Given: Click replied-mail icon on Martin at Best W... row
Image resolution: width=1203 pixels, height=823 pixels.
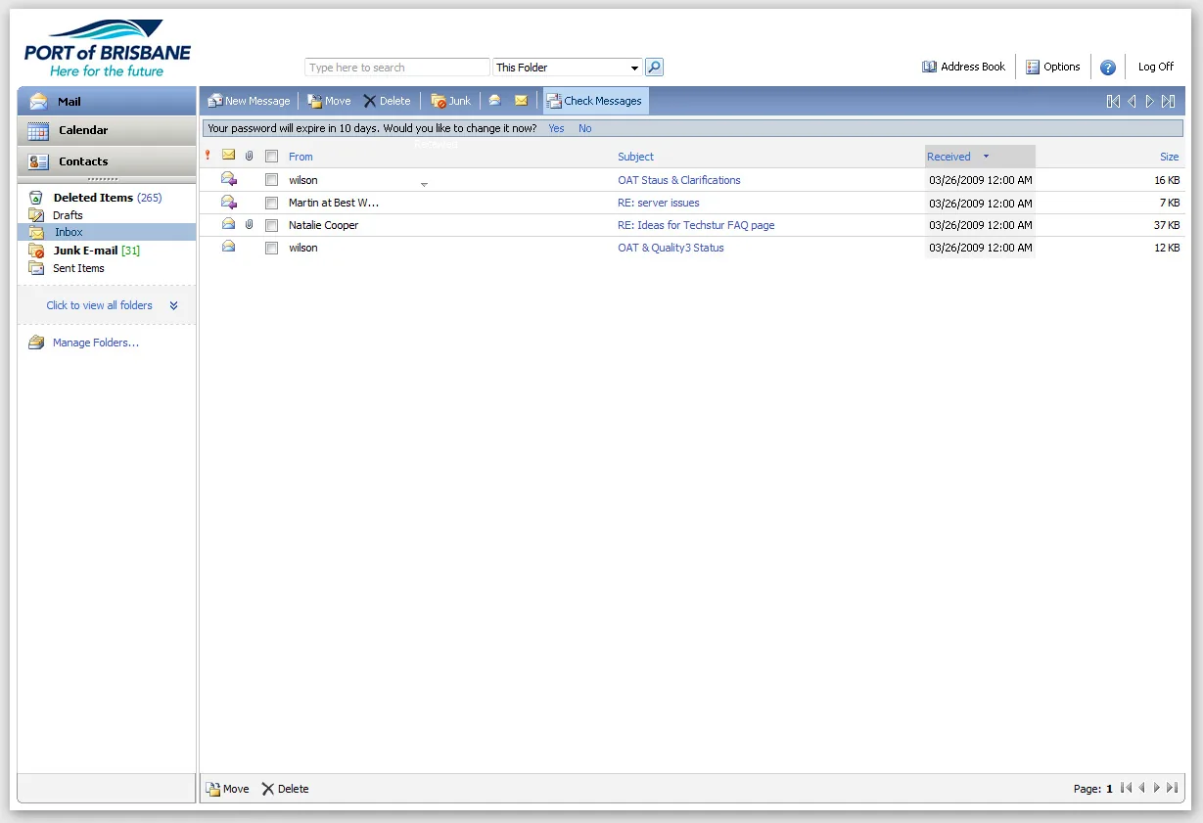Looking at the screenshot, I should (x=229, y=202).
